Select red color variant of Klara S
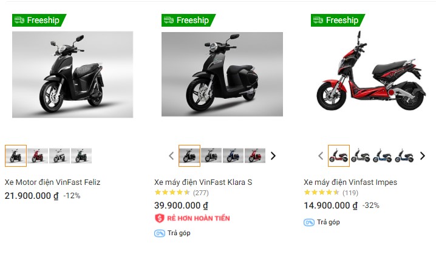This screenshot has width=436, height=254. (x=255, y=156)
